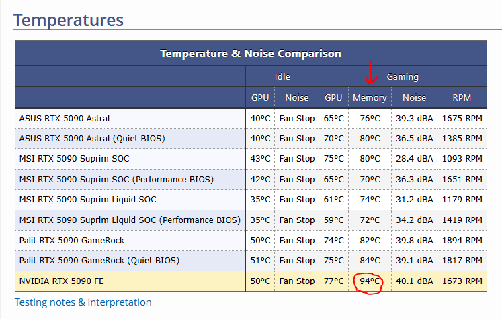Click the Gaming group header
Screen dimensions: 502x319
click(x=403, y=76)
